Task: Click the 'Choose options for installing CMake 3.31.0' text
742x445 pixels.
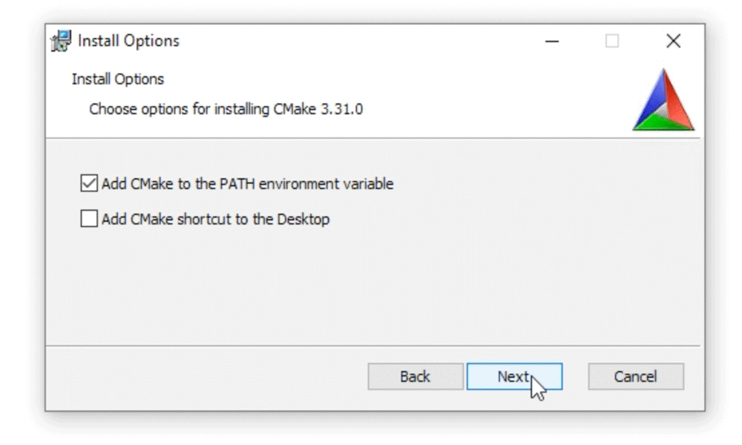Action: (x=226, y=109)
